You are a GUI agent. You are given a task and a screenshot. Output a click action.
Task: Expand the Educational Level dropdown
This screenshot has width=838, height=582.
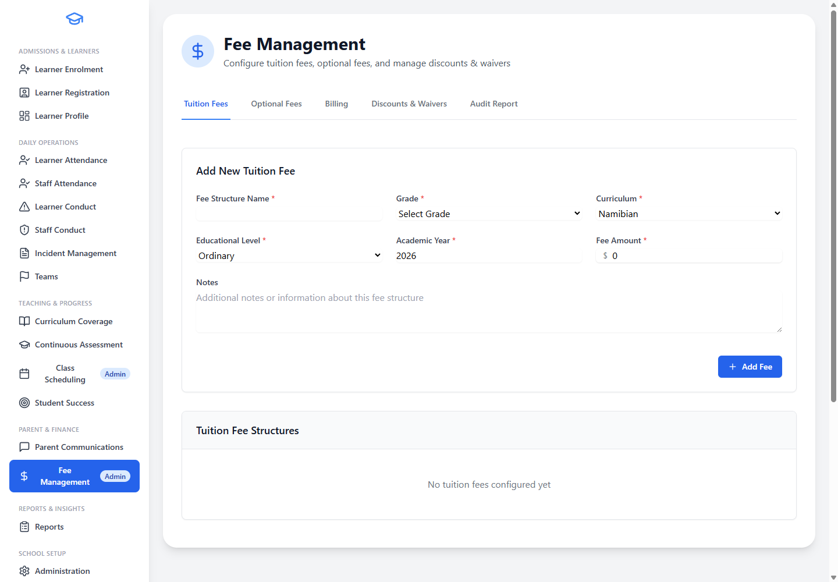(x=289, y=255)
